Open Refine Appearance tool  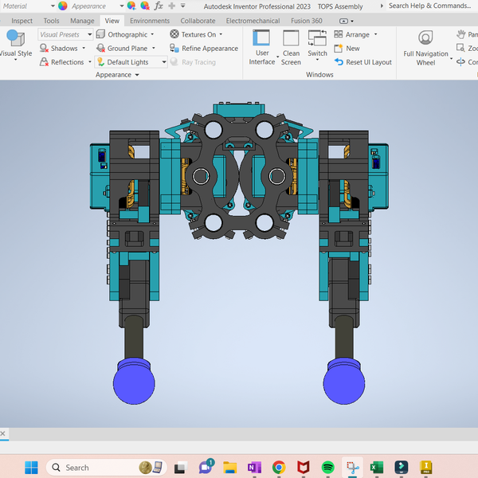click(x=204, y=48)
